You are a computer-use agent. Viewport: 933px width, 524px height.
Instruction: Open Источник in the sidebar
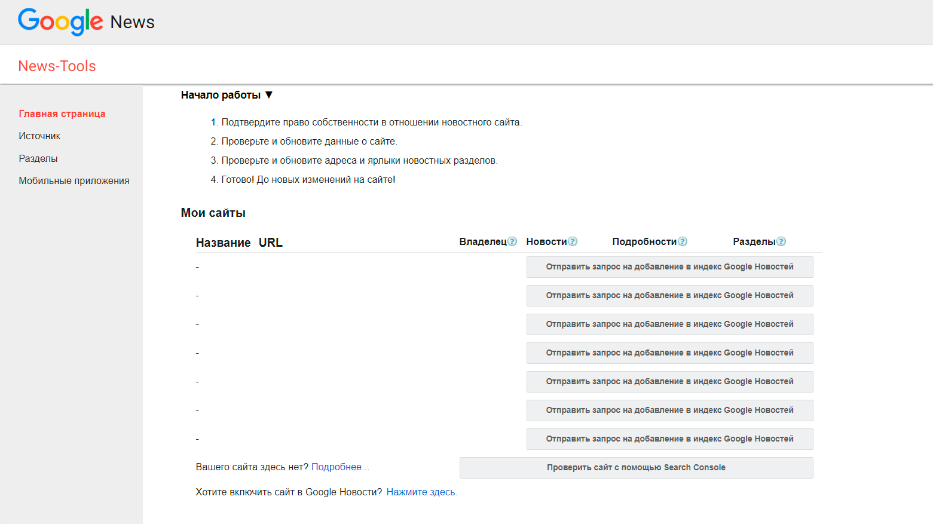pos(39,136)
